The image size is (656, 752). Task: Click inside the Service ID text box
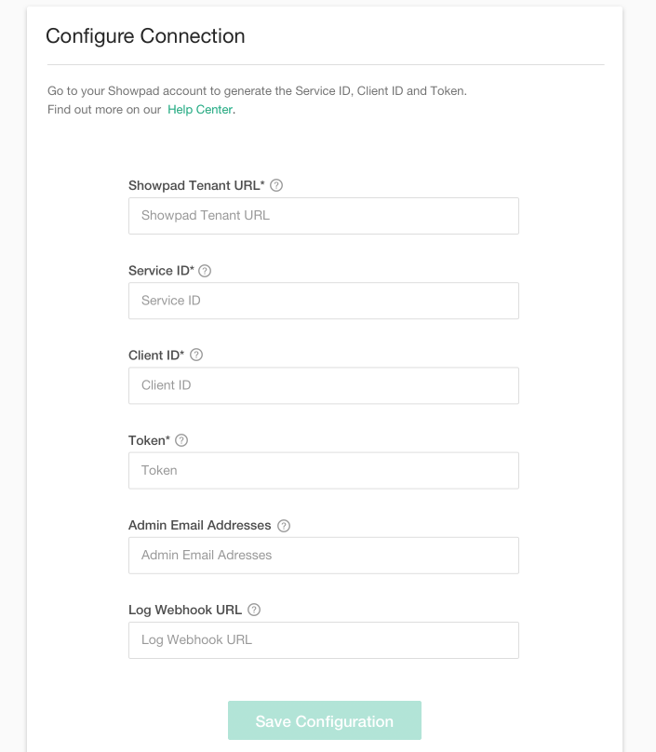(x=323, y=300)
